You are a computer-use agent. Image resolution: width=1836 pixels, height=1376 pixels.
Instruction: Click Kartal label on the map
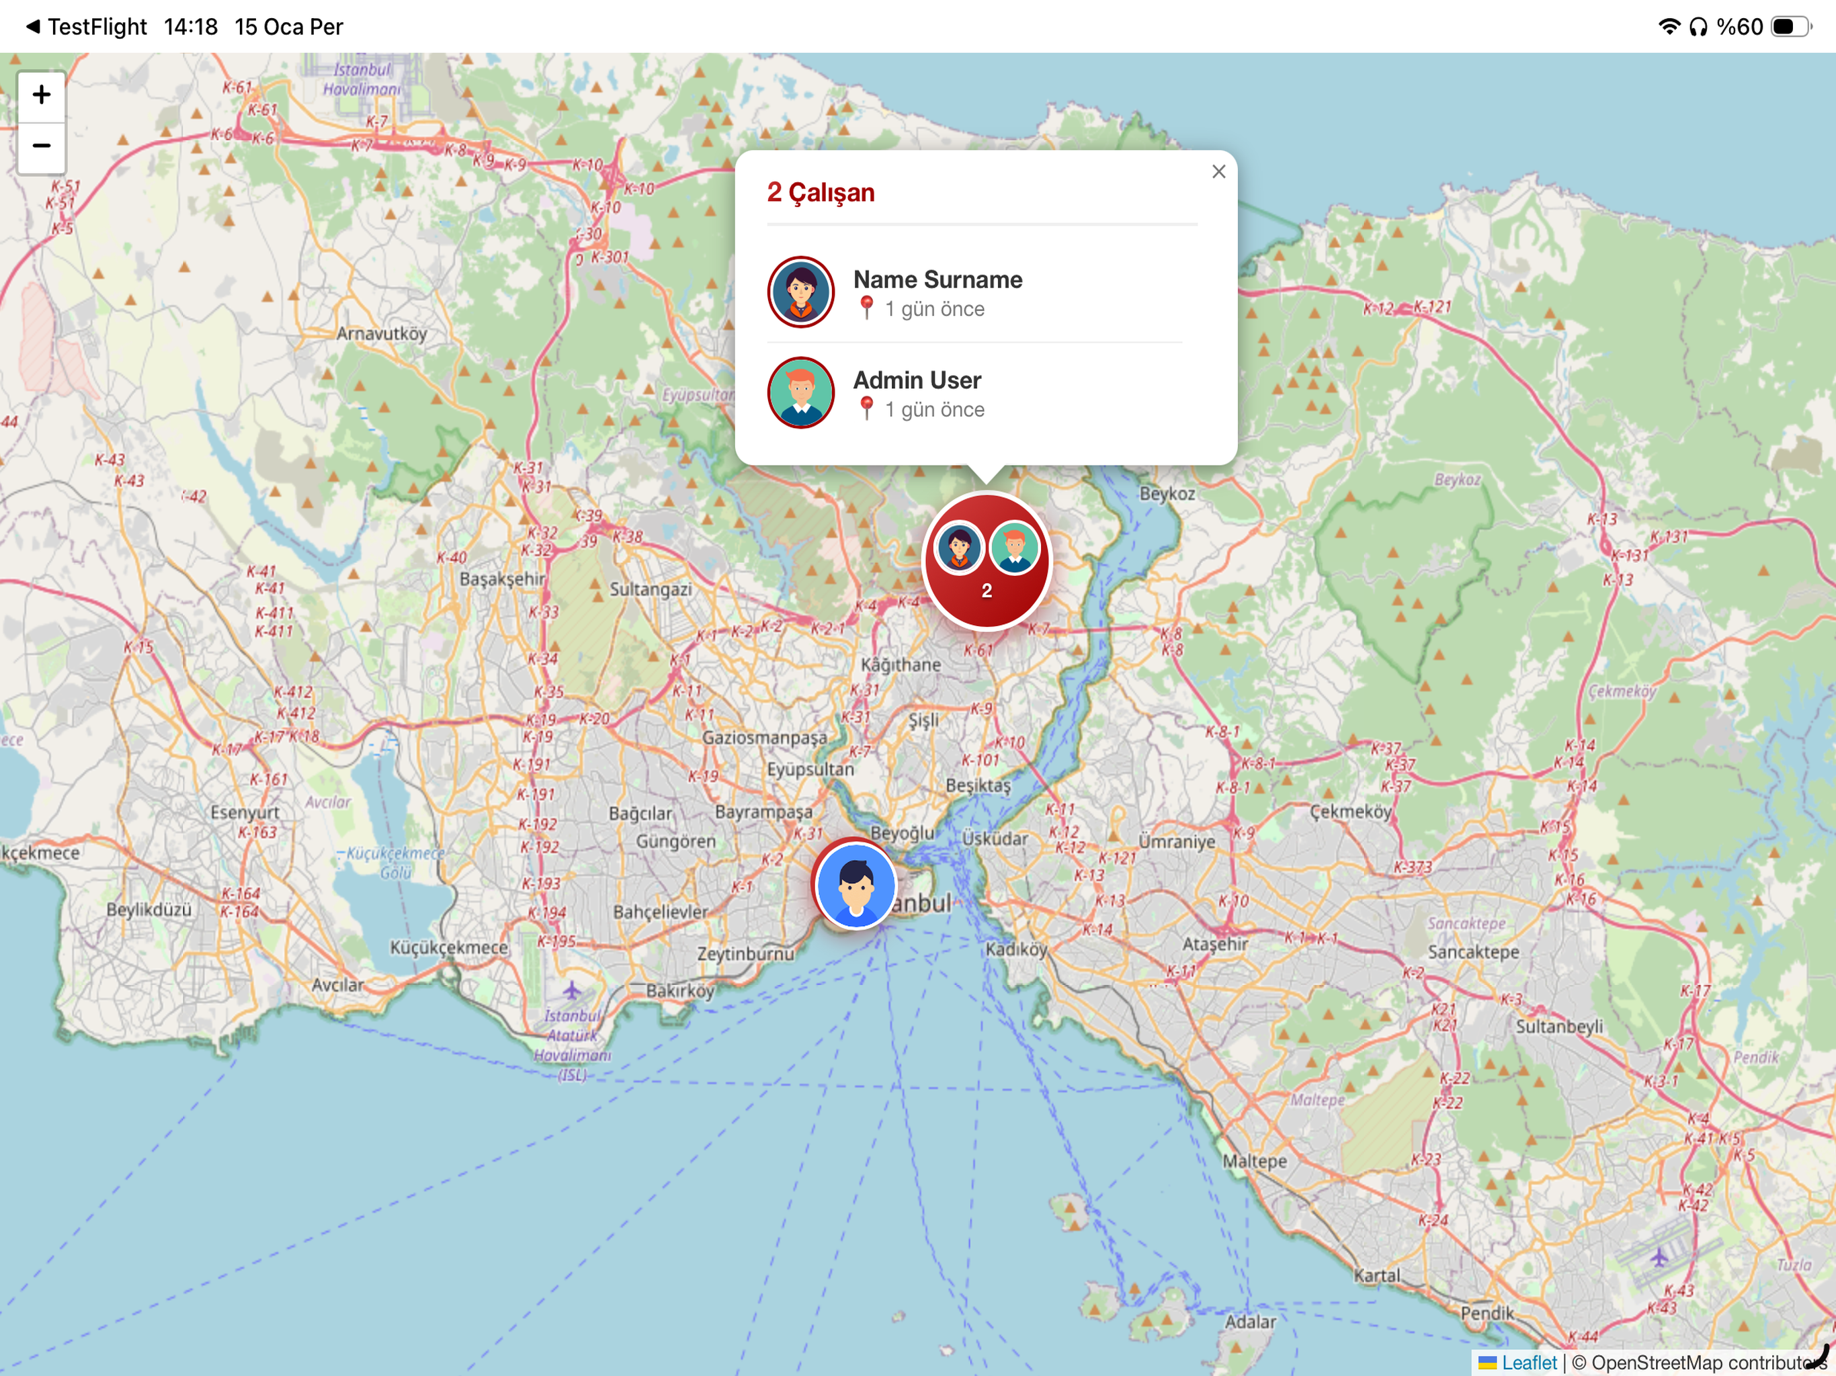click(x=1377, y=1276)
